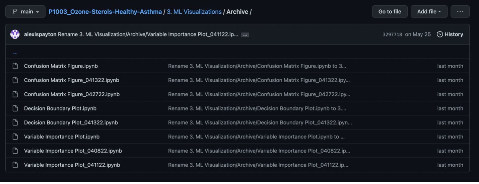Screen dimensions: 479x184
Task: Open commit hash 3297718
Action: 392,34
